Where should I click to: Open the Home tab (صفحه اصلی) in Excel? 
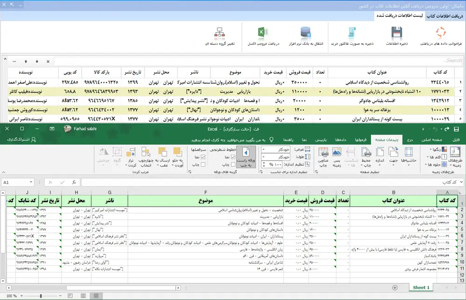[x=432, y=140]
